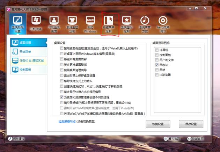Switch to 控制面板 sidebar tab
This screenshot has width=220, height=152.
click(x=29, y=70)
